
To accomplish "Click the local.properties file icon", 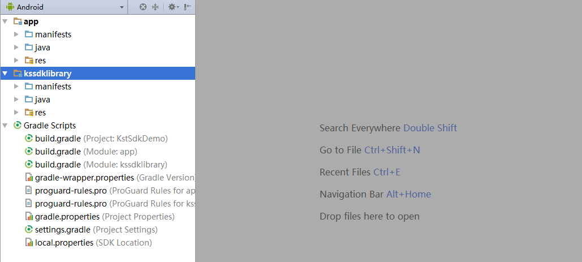I will (29, 243).
